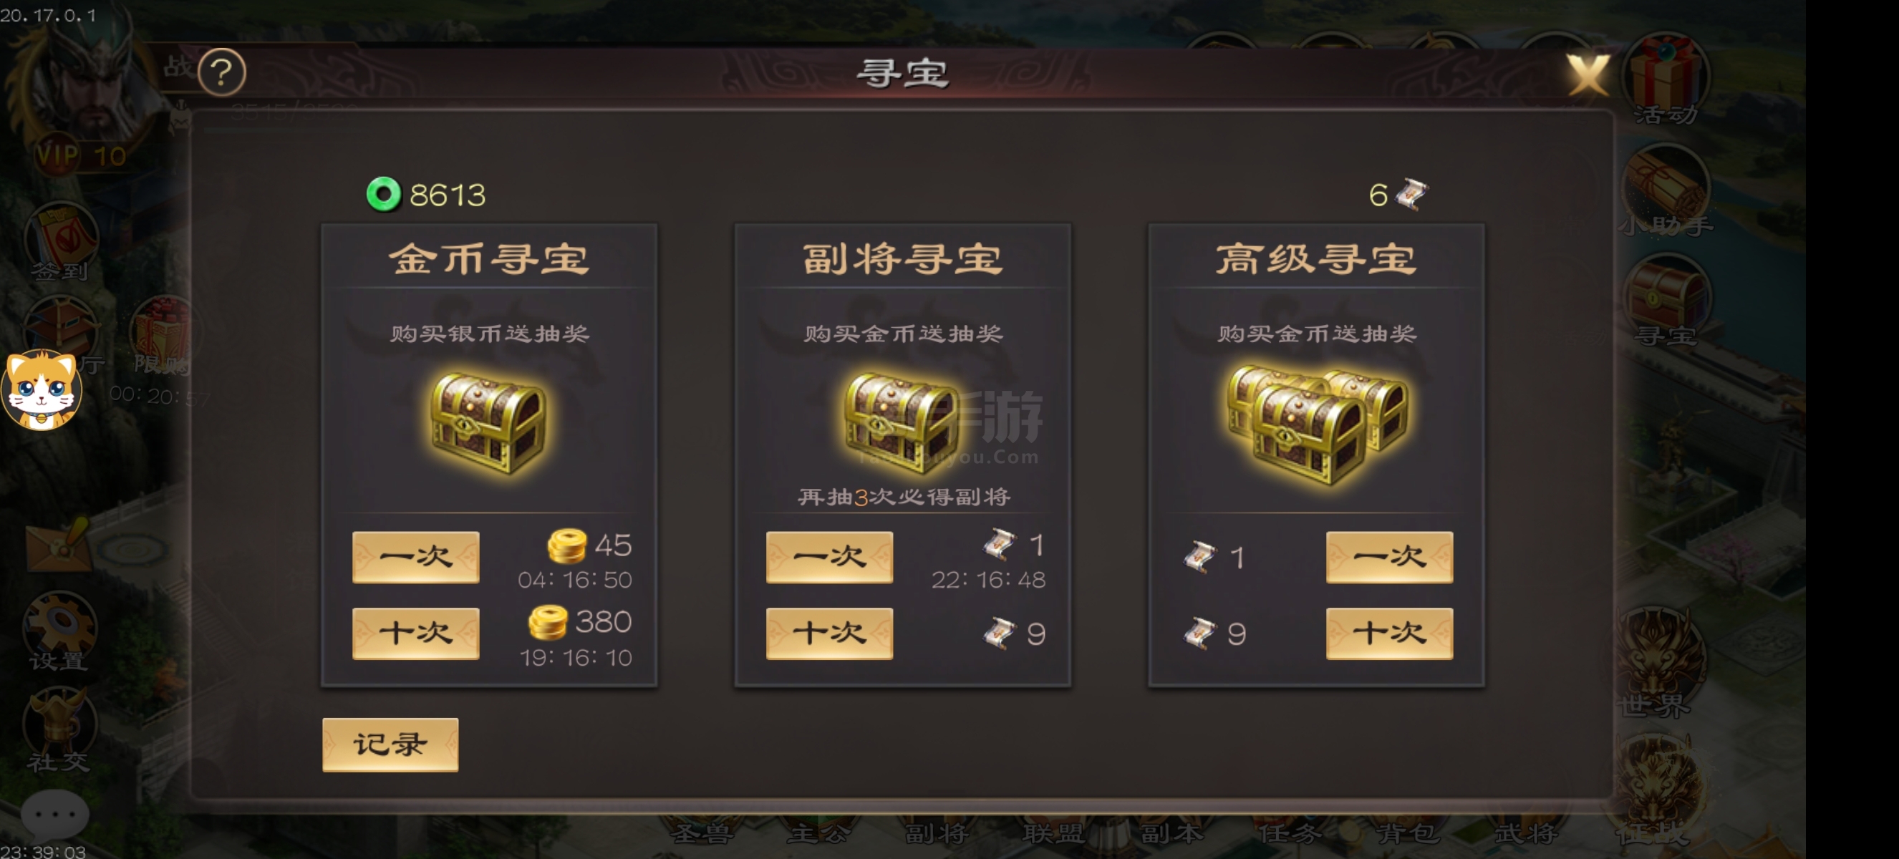
Task: Click 十次 under 高级寻宝
Action: point(1390,634)
